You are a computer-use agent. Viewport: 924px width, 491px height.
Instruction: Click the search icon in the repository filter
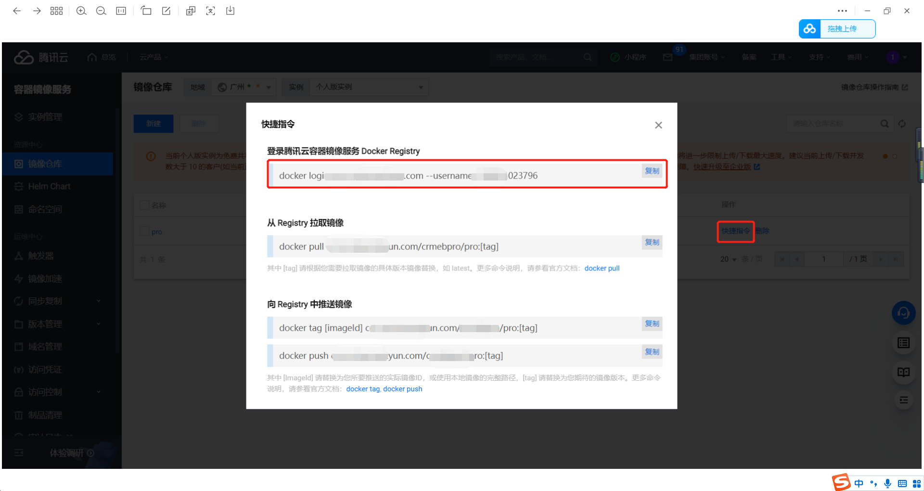[885, 124]
